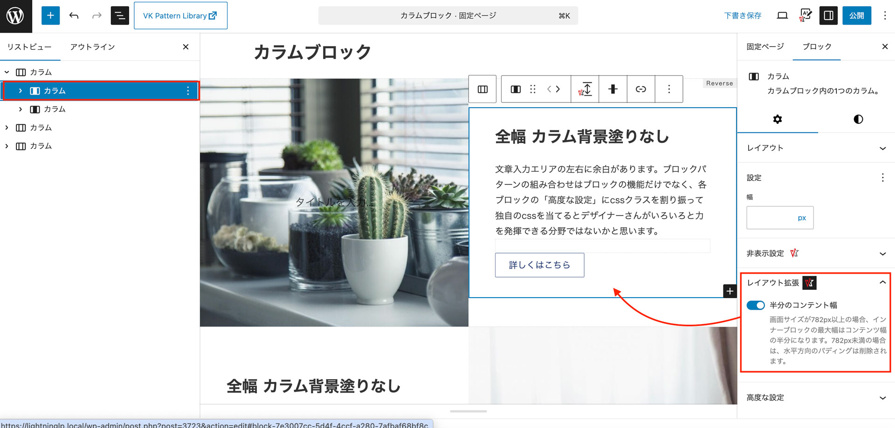Open the Styles half-circle tab icon
This screenshot has width=895, height=428.
tap(858, 119)
